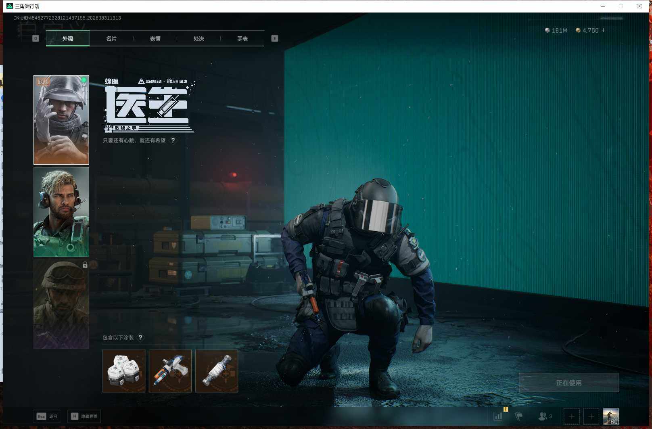Click Esc 返回 to go back

(x=47, y=416)
